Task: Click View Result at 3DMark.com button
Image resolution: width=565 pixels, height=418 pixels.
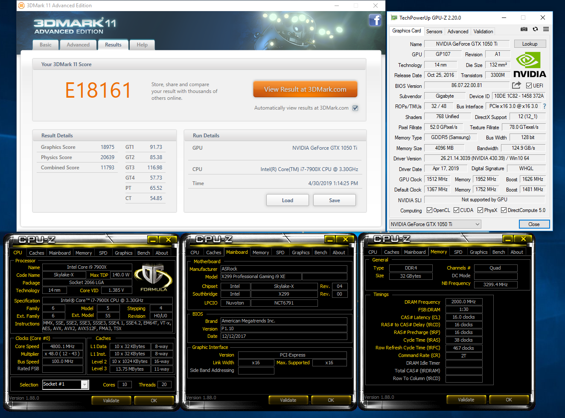Action: [305, 90]
